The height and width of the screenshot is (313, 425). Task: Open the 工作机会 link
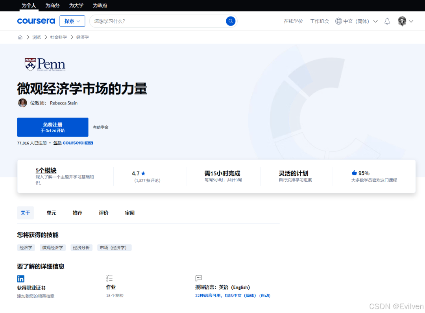pos(320,21)
